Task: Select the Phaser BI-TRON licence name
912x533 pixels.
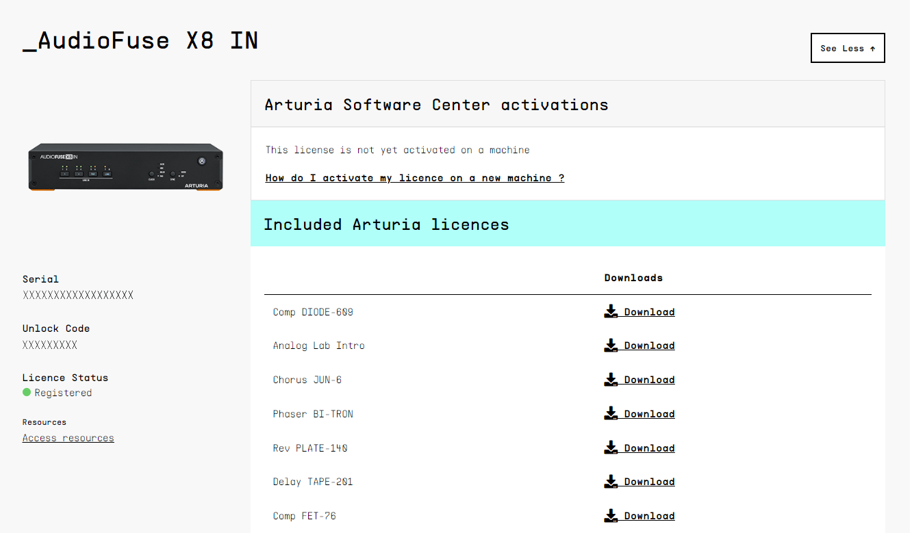Action: (313, 414)
